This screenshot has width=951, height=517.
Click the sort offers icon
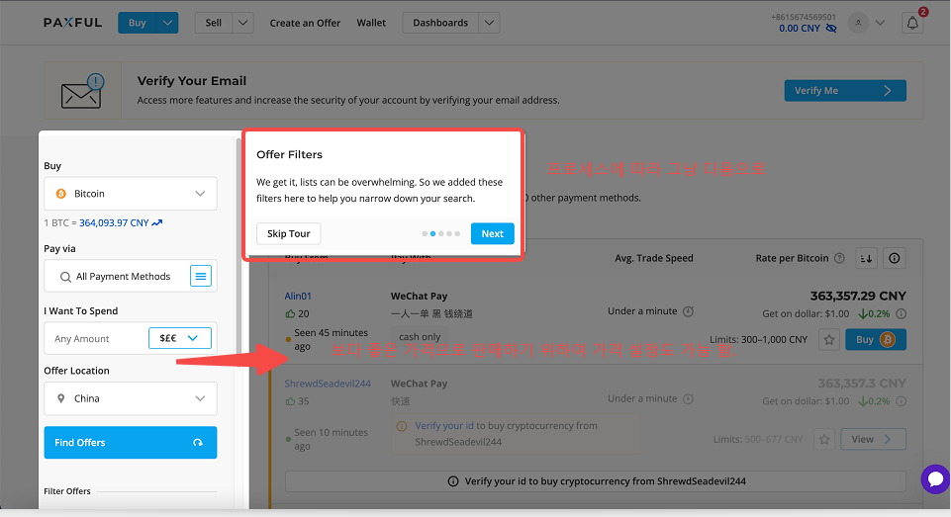tap(866, 258)
